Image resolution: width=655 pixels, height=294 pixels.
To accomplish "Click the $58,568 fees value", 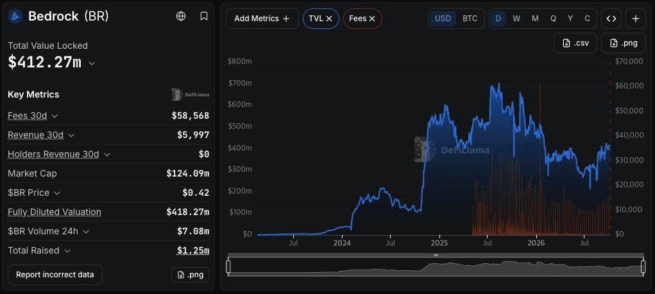I will tap(191, 116).
